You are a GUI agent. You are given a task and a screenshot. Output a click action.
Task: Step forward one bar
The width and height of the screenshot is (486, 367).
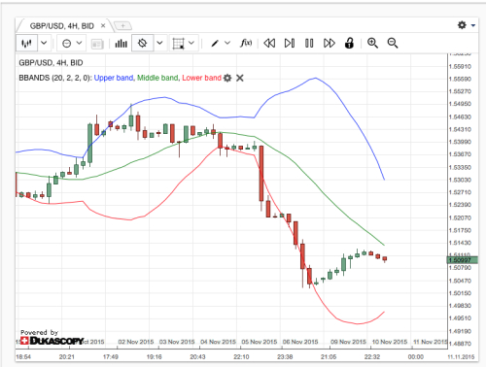[x=290, y=43]
